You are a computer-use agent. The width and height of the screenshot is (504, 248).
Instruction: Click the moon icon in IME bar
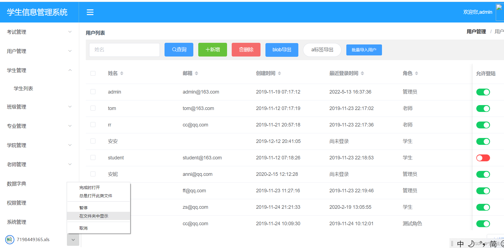pos(471,243)
